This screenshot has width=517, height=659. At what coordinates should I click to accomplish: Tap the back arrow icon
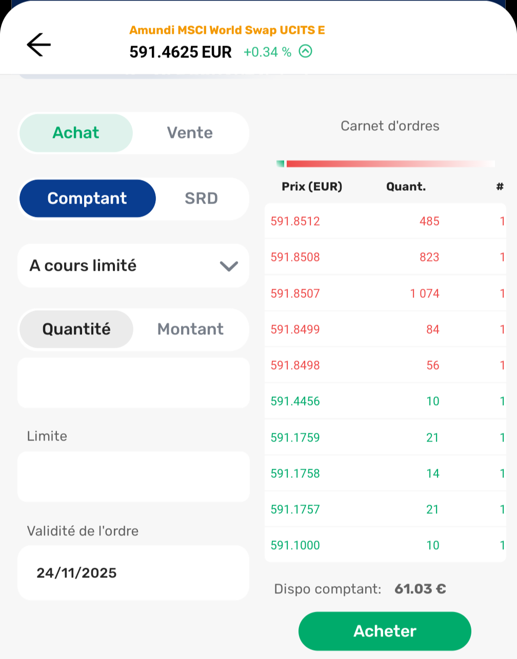click(x=39, y=45)
